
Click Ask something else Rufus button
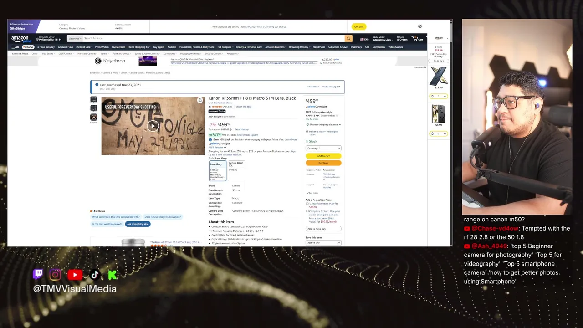pos(138,224)
